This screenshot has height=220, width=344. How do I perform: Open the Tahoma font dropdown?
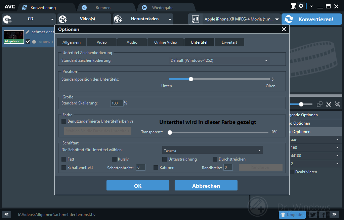point(212,150)
